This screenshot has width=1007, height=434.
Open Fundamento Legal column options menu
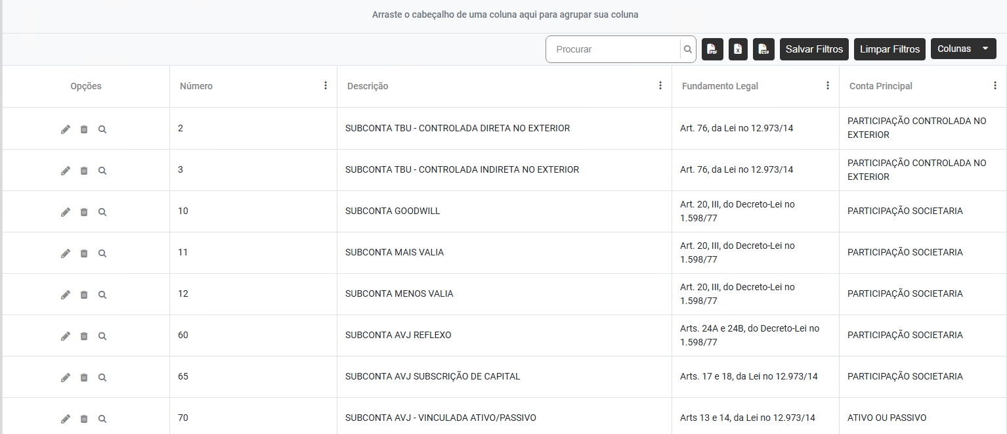pyautogui.click(x=828, y=85)
